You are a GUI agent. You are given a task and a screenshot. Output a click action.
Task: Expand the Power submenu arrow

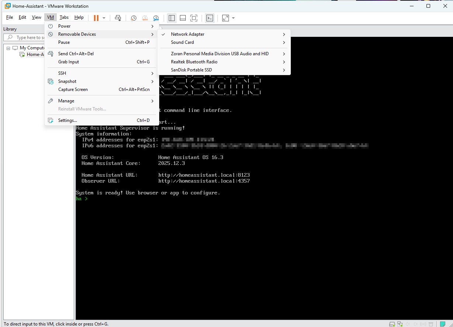(x=152, y=26)
